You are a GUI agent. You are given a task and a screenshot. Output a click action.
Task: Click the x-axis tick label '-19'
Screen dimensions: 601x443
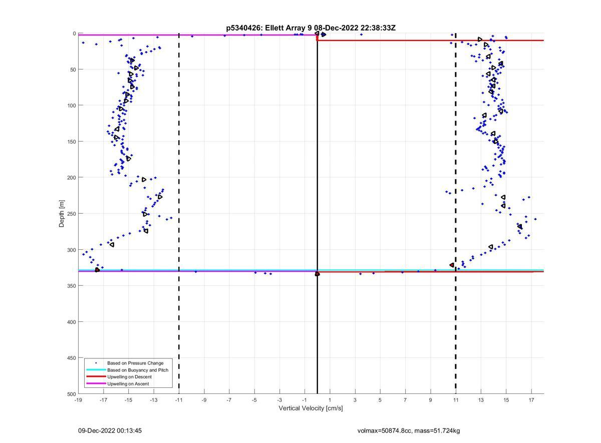[x=78, y=400]
